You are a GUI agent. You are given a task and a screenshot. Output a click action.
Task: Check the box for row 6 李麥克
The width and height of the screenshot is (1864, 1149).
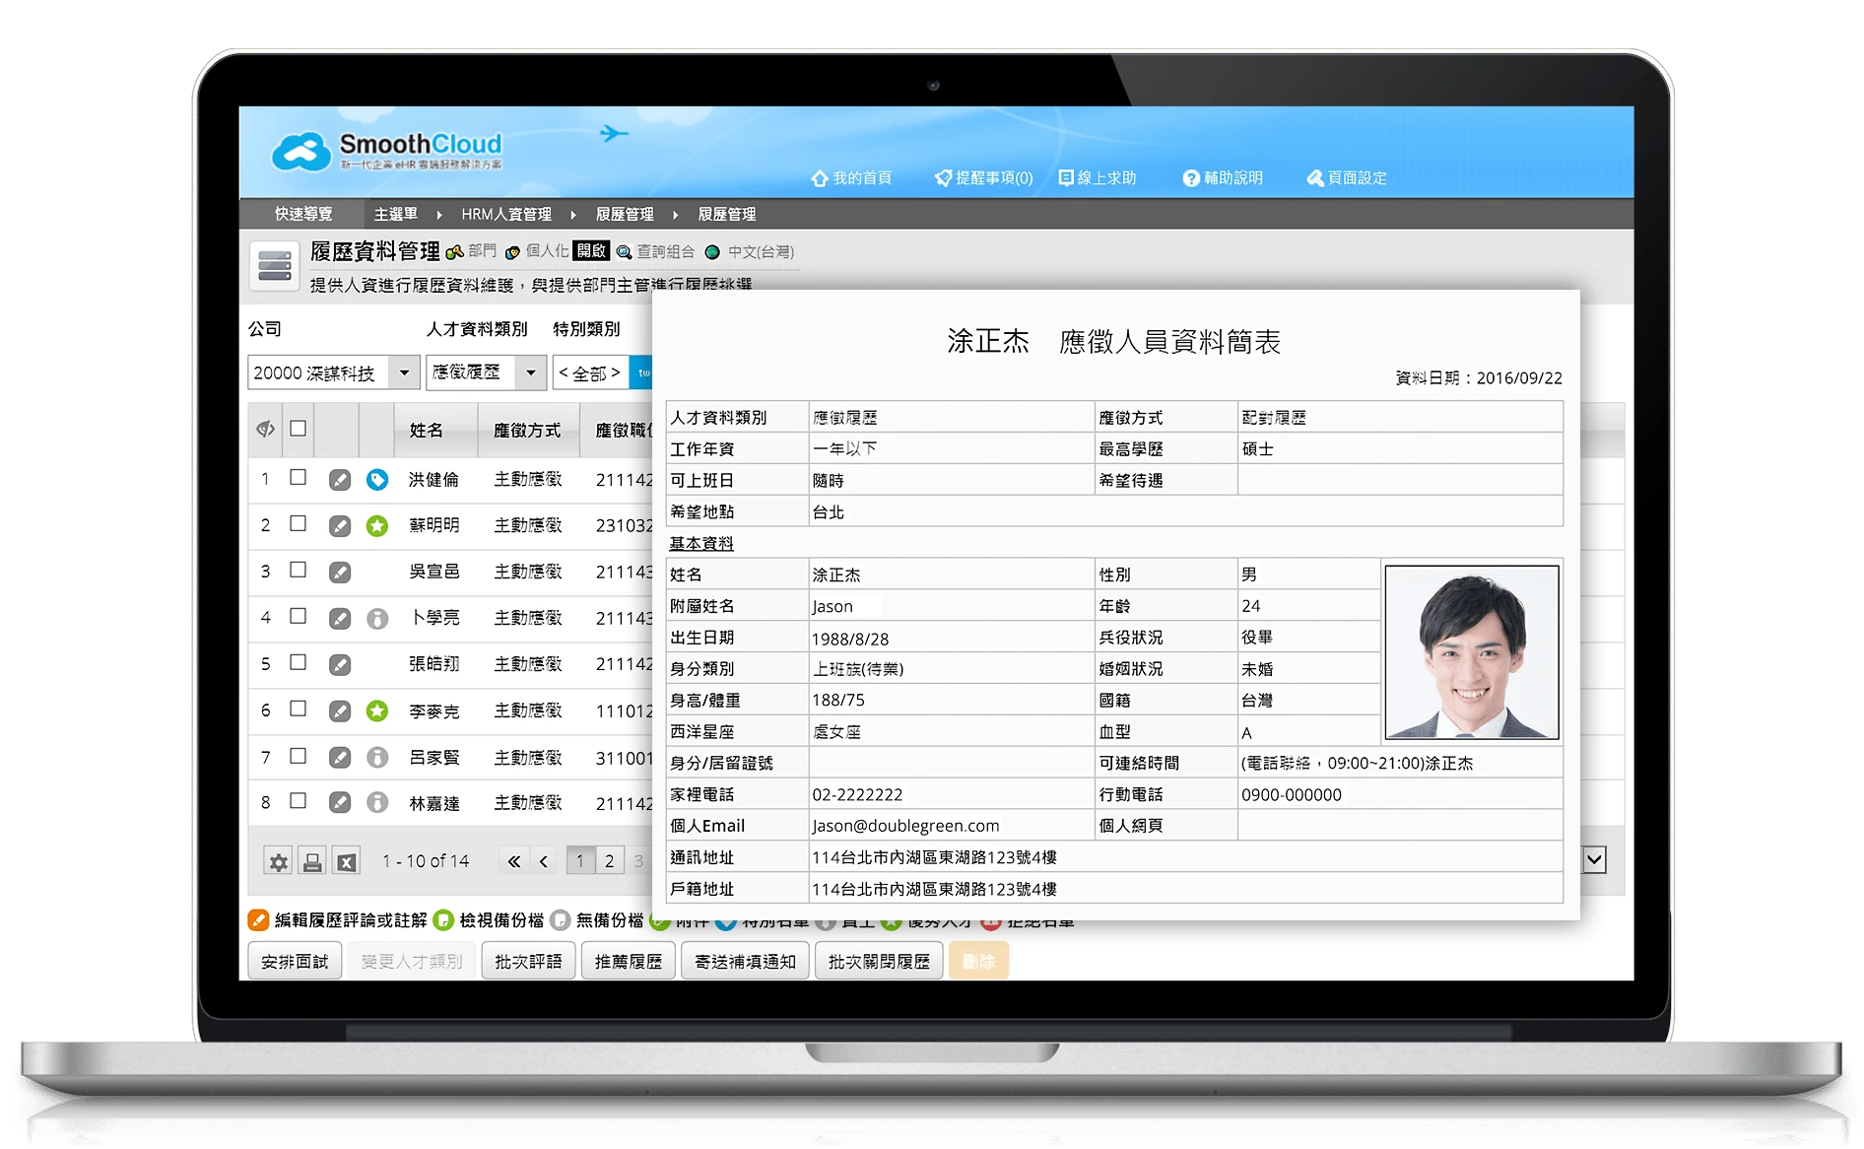(x=298, y=710)
